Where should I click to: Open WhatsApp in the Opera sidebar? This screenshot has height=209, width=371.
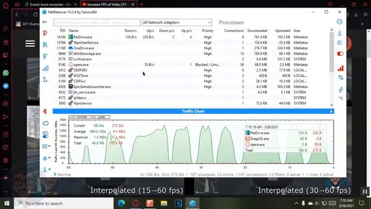pyautogui.click(x=6, y=73)
